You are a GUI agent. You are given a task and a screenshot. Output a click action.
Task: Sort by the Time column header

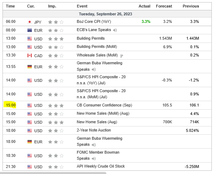[x=10, y=6]
